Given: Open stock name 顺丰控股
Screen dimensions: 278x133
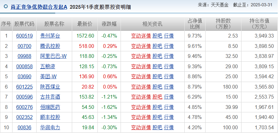Looking at the screenshot, I should click(x=50, y=117).
